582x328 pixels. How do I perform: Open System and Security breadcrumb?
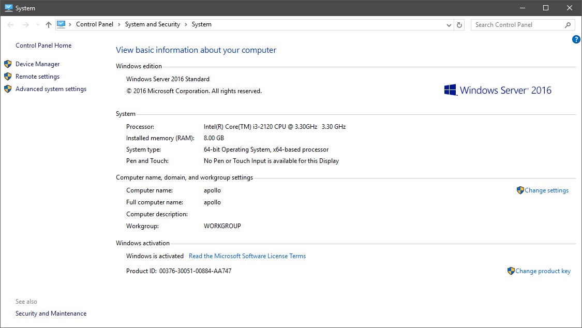[x=152, y=24]
